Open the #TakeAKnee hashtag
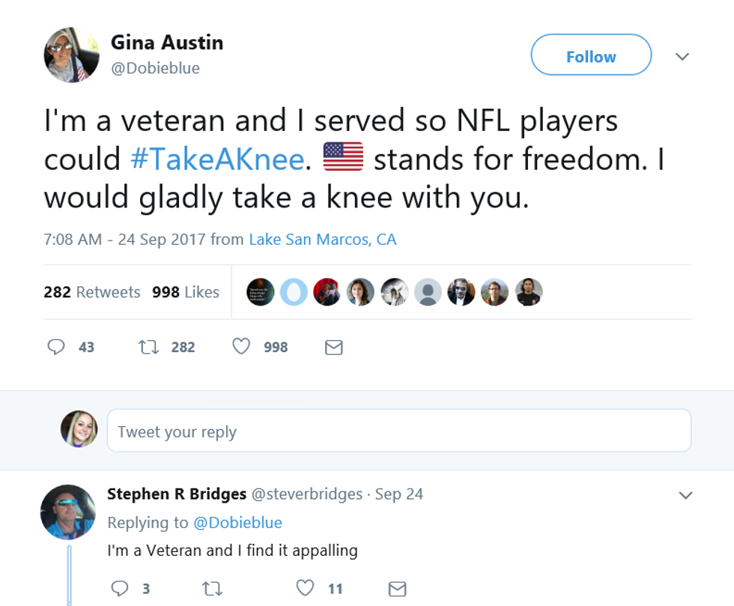 point(217,159)
